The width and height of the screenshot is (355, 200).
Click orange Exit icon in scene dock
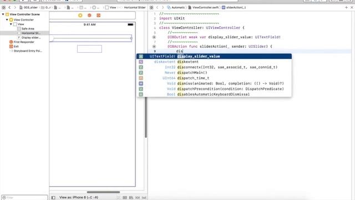[x=99, y=16]
